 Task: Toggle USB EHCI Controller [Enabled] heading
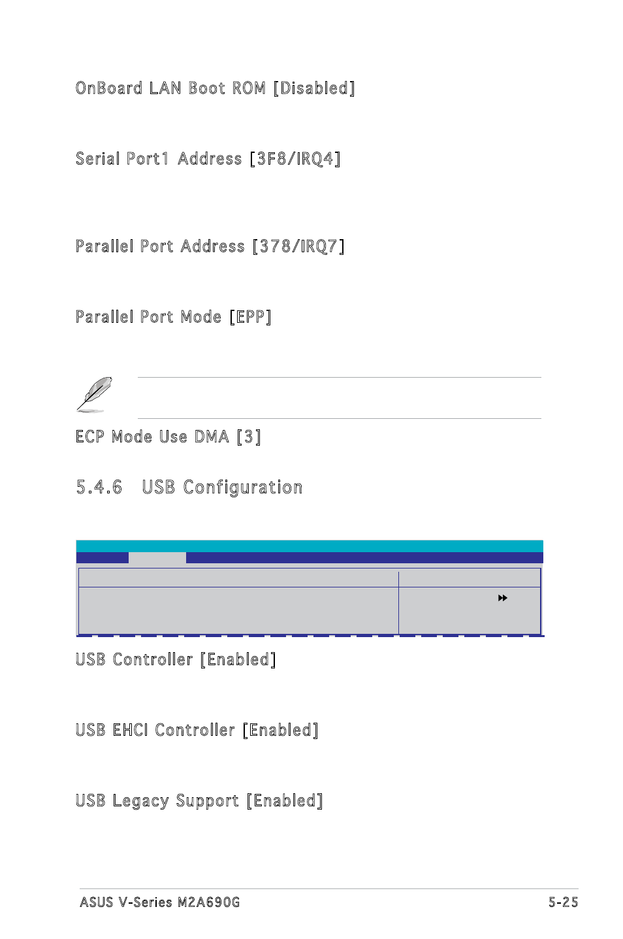pos(197,730)
